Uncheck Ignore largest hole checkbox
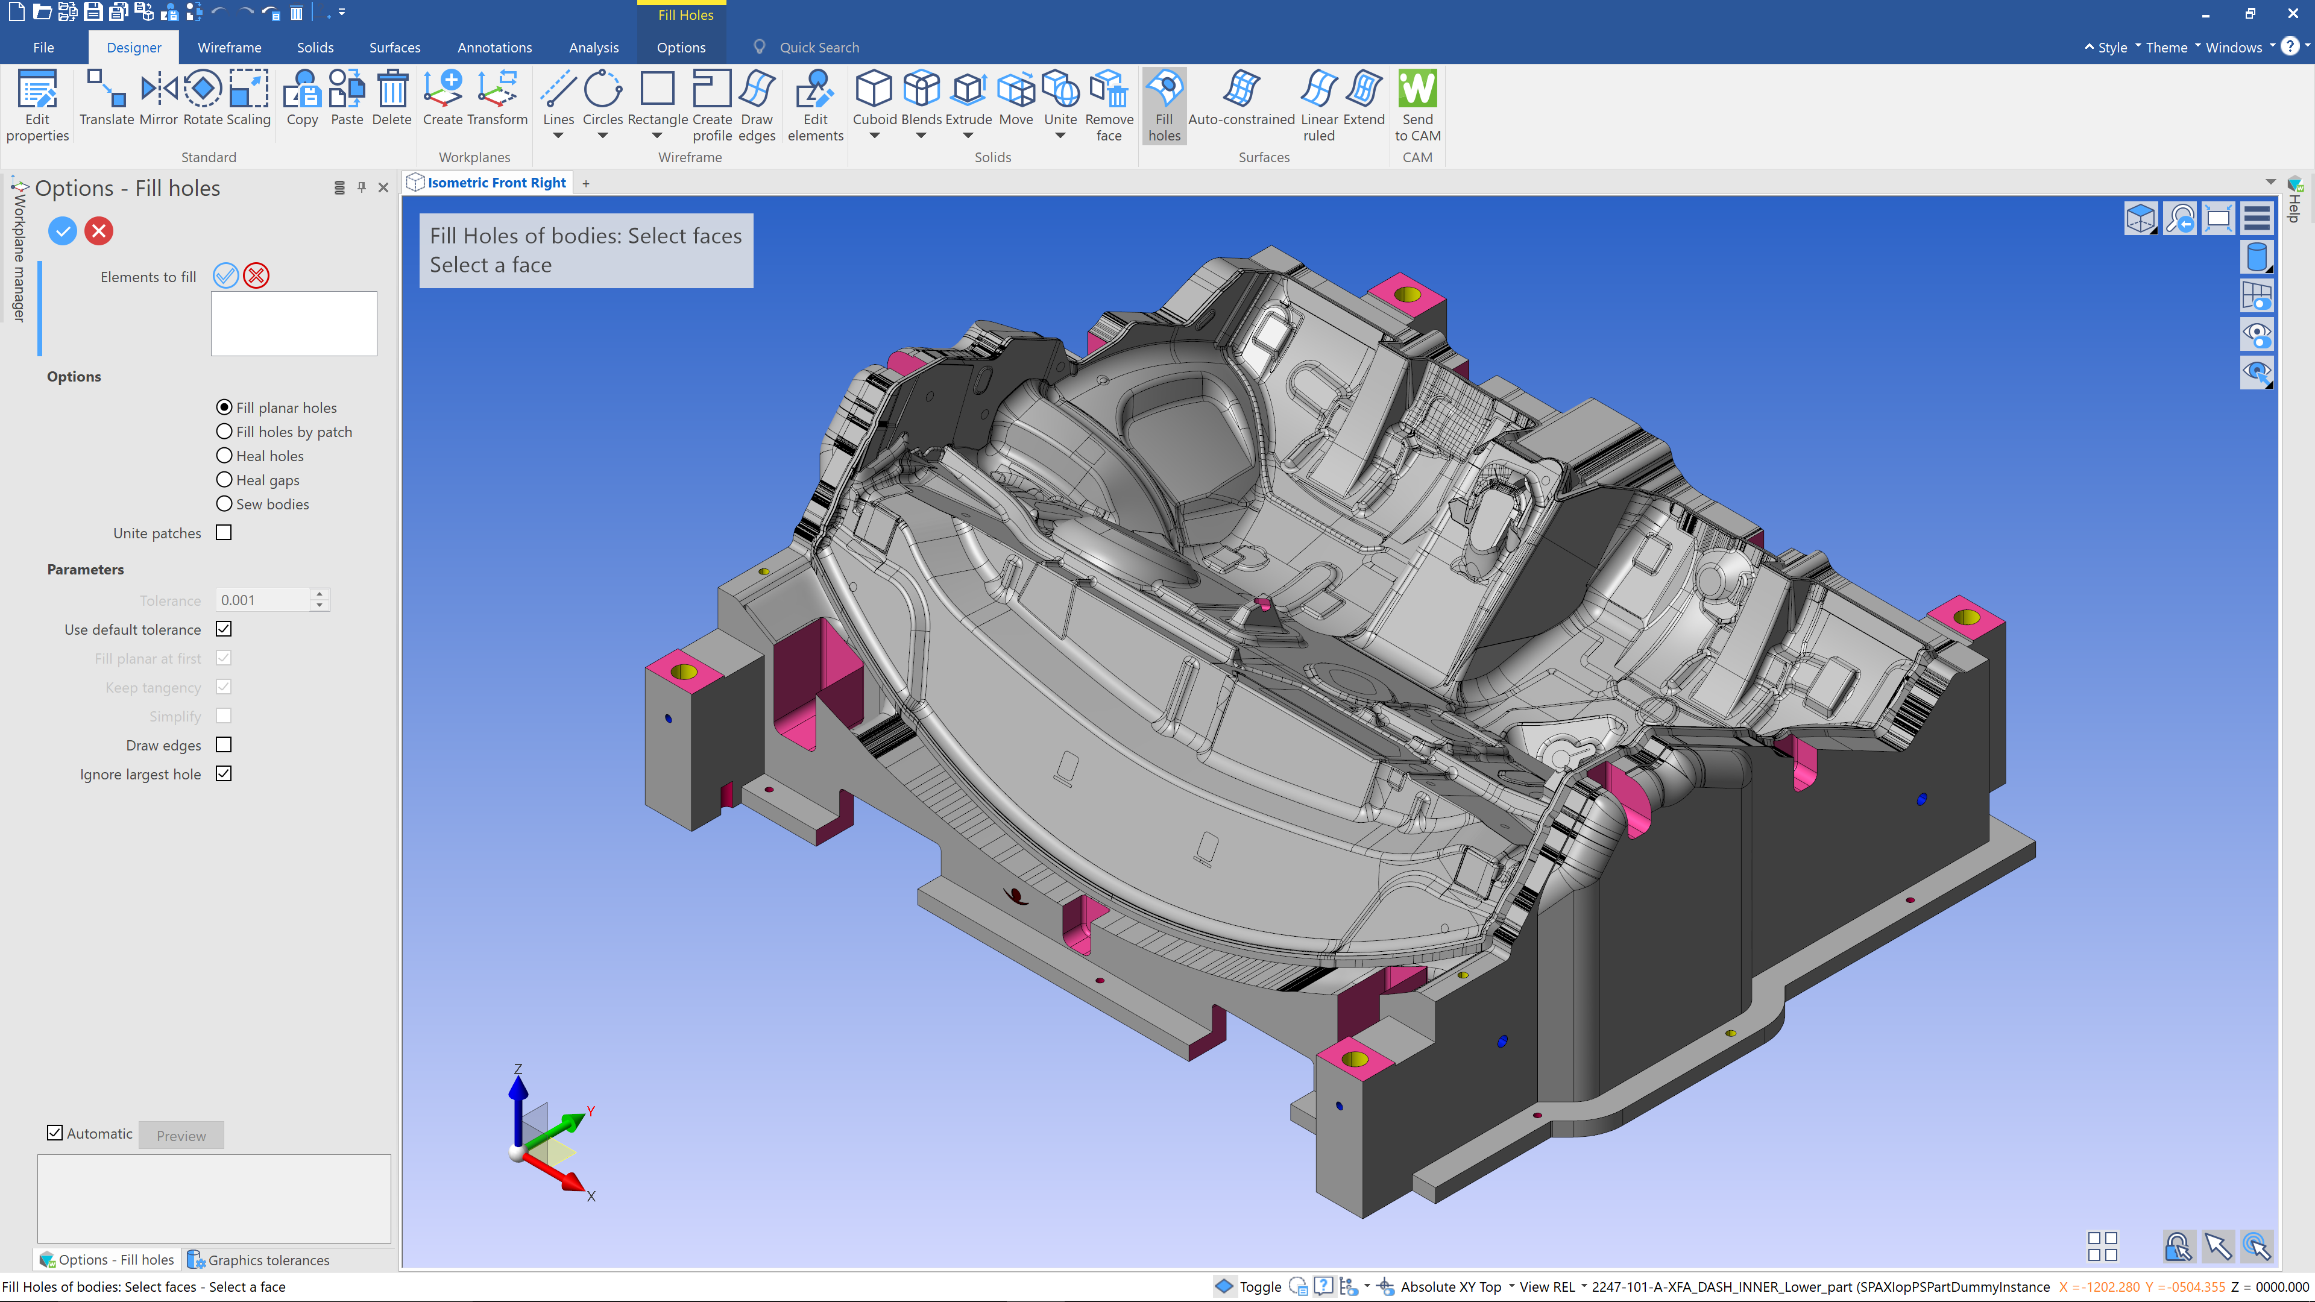This screenshot has width=2315, height=1302. (x=224, y=773)
